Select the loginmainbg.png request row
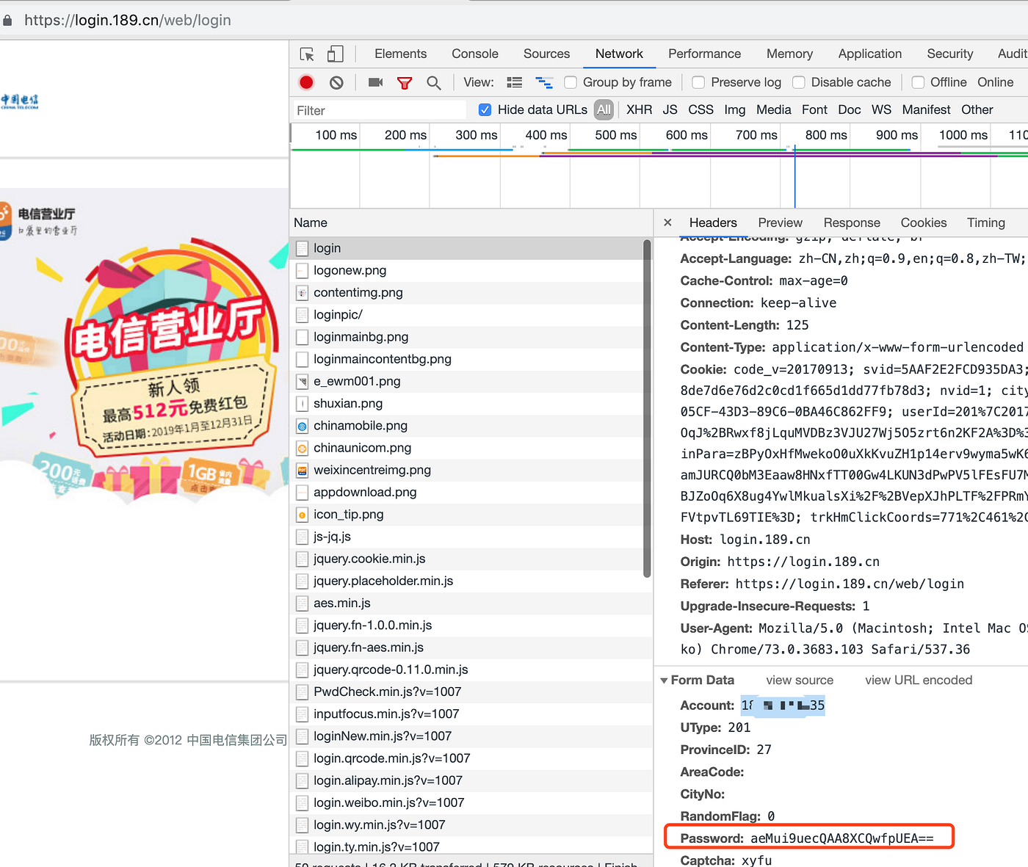Screen dimensions: 1028x867 [x=471, y=337]
